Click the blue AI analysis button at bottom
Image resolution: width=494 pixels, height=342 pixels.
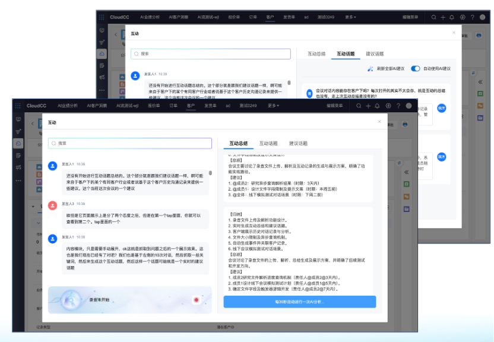300,302
